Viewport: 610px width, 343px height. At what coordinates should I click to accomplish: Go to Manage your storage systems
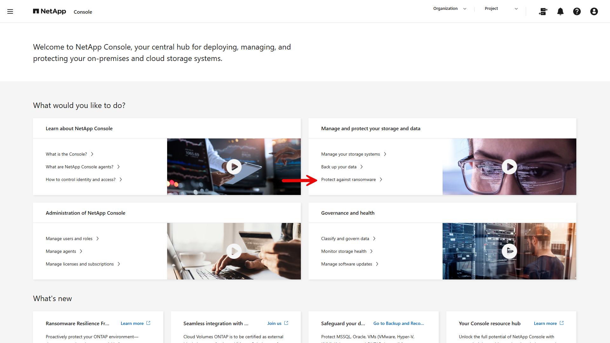point(354,154)
